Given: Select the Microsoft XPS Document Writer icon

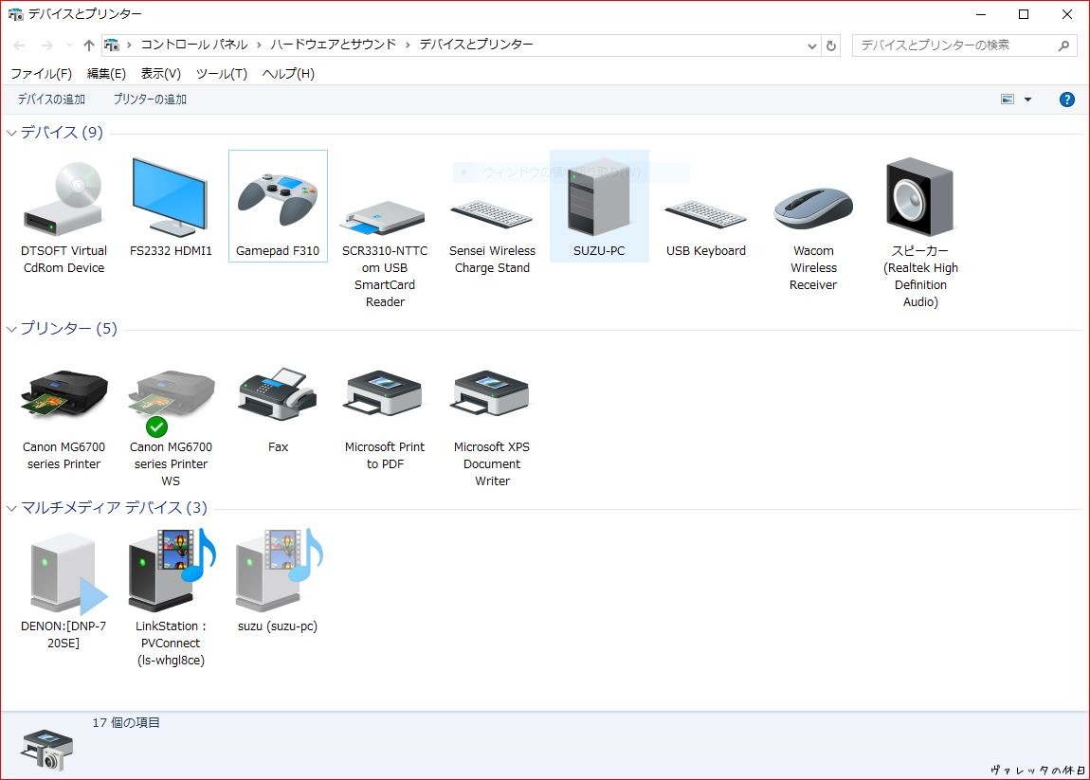Looking at the screenshot, I should tap(492, 395).
